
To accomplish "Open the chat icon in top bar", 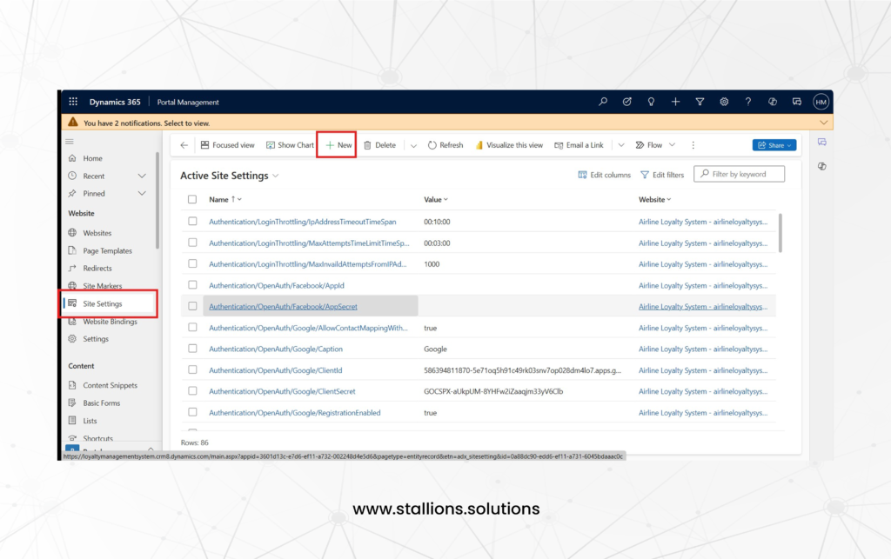I will (797, 102).
